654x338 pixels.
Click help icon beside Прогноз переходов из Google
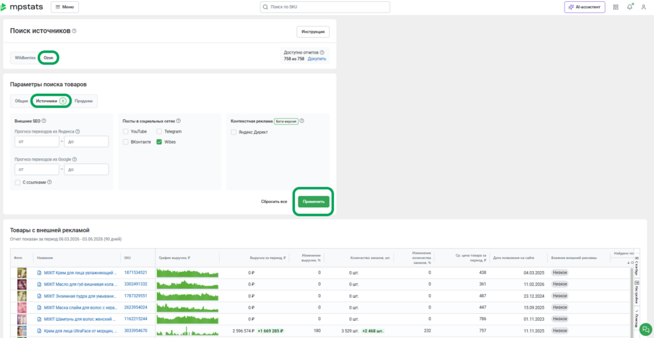coord(75,159)
